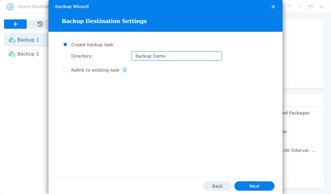Close the Backup Wizard dialog
The width and height of the screenshot is (331, 194).
273,7
